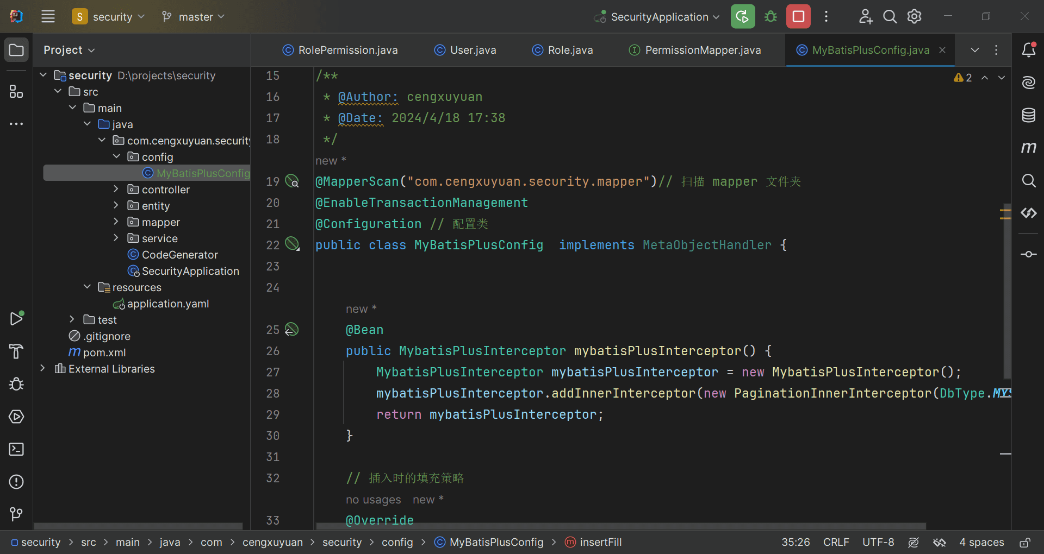Select pom.xml in project tree
The image size is (1044, 554).
pyautogui.click(x=97, y=352)
